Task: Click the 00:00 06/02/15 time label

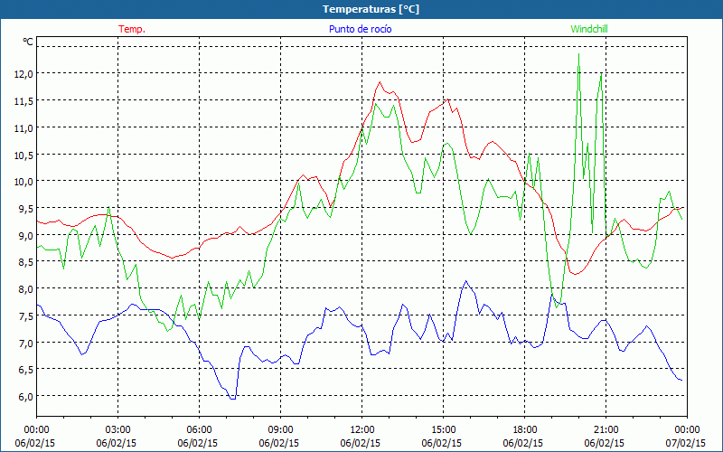Action: pos(35,437)
